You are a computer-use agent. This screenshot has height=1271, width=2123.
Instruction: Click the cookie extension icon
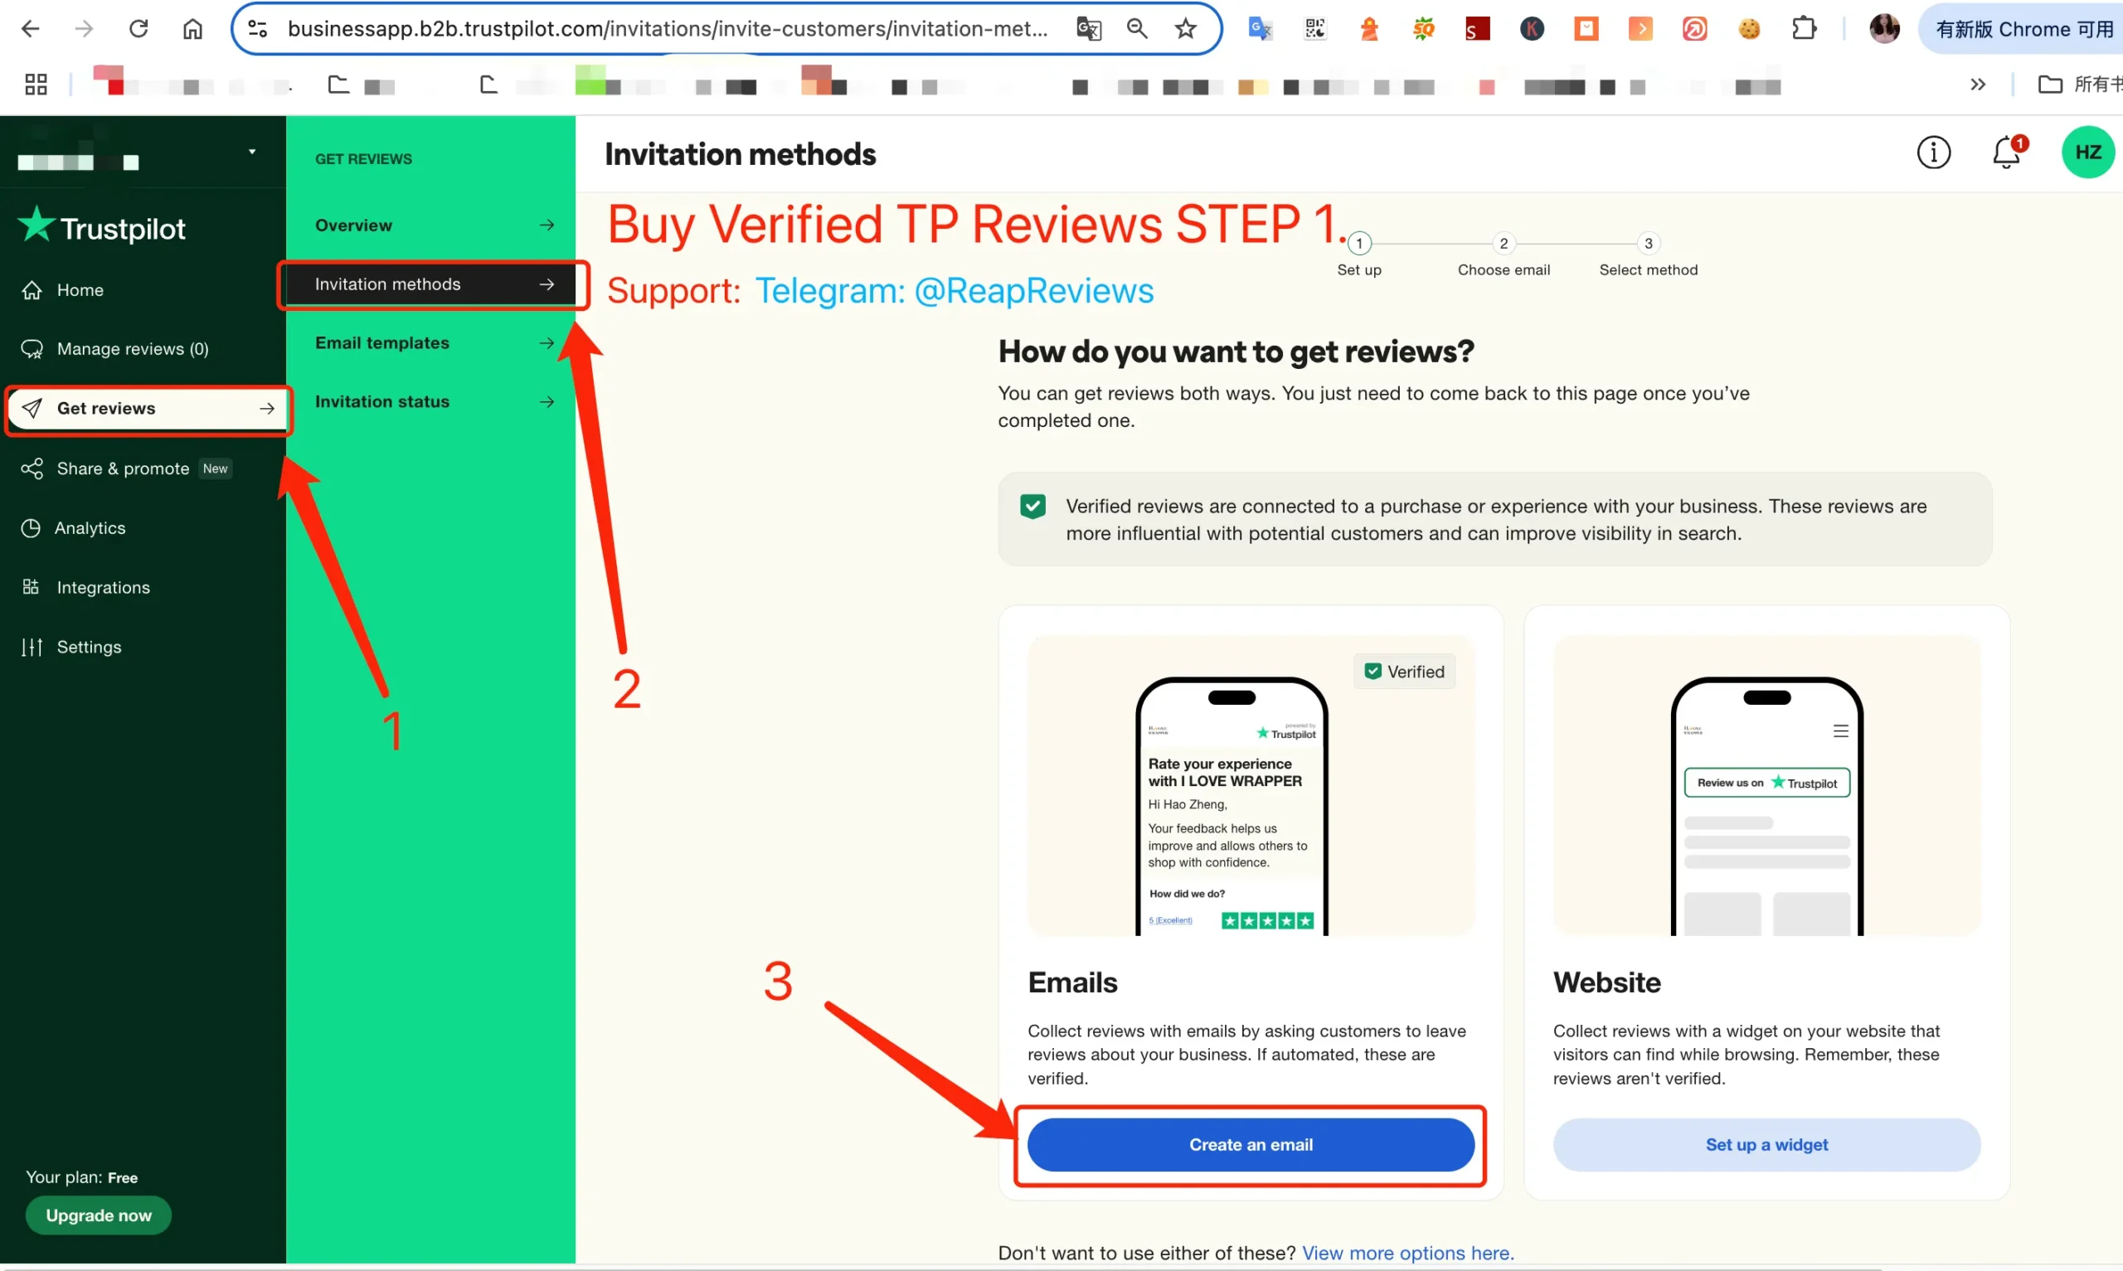[x=1749, y=28]
